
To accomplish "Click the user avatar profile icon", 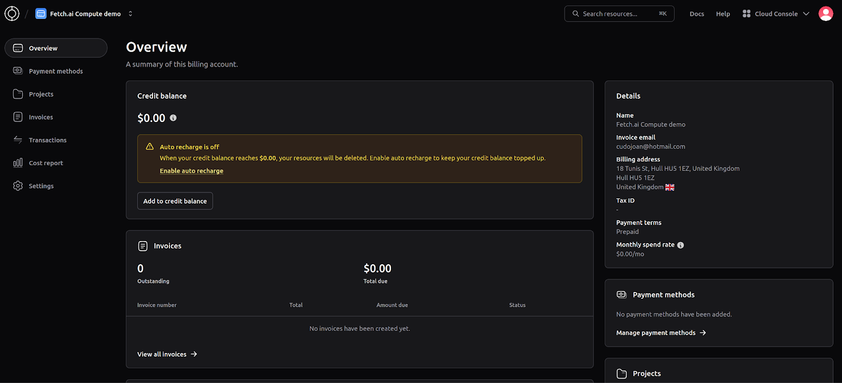I will click(x=826, y=14).
